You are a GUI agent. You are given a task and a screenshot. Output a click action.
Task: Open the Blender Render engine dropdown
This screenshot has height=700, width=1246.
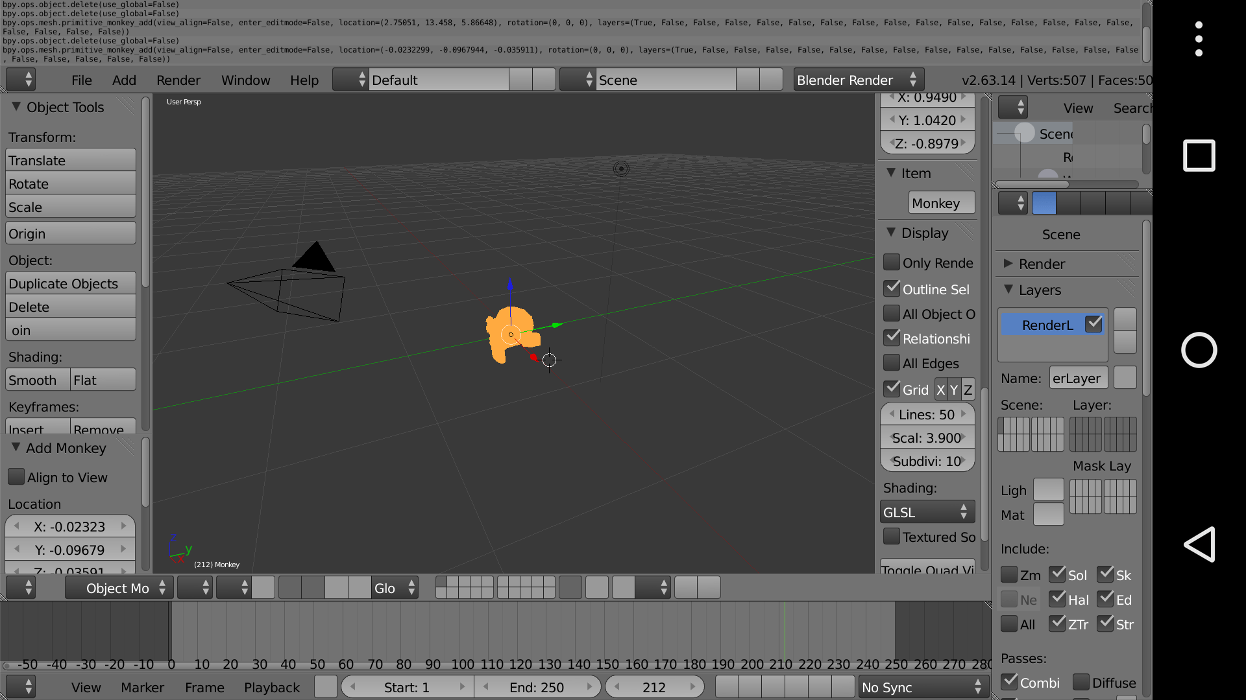858,80
